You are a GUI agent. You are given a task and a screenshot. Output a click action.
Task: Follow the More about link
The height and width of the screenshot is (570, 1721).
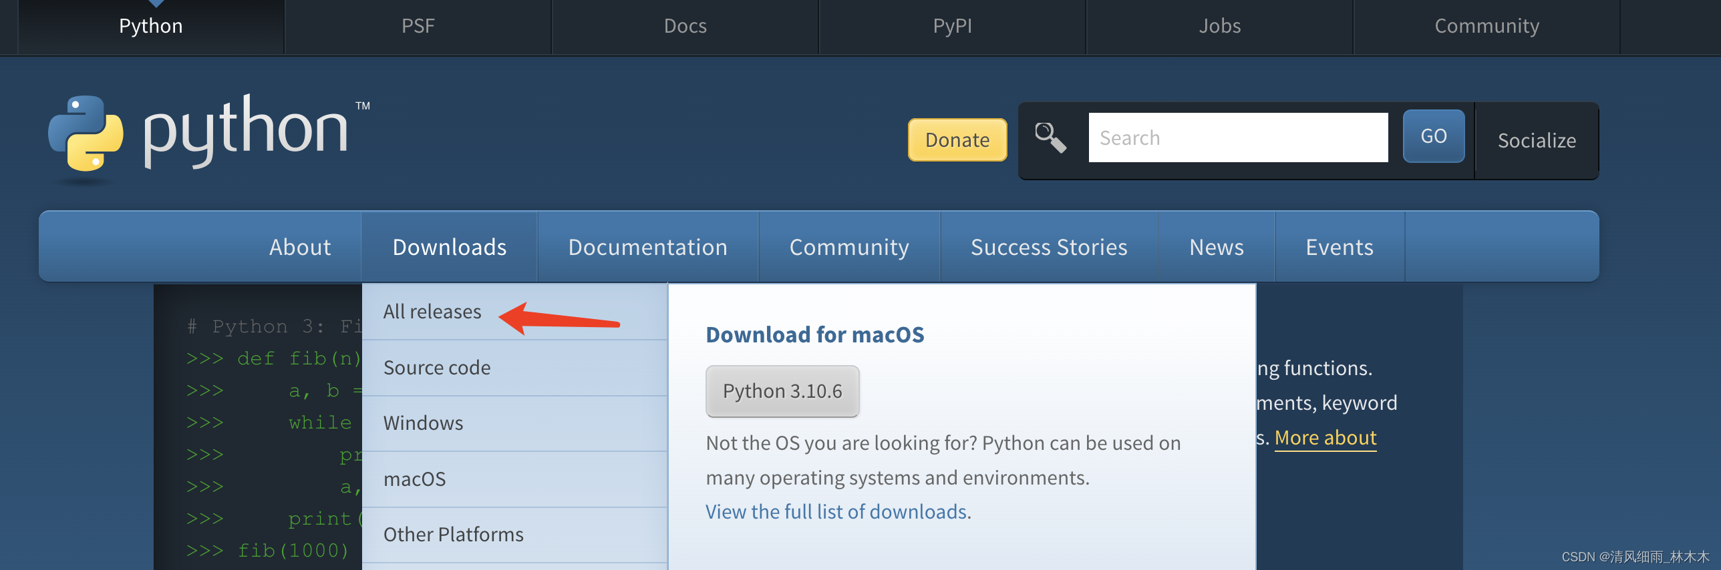click(x=1325, y=438)
